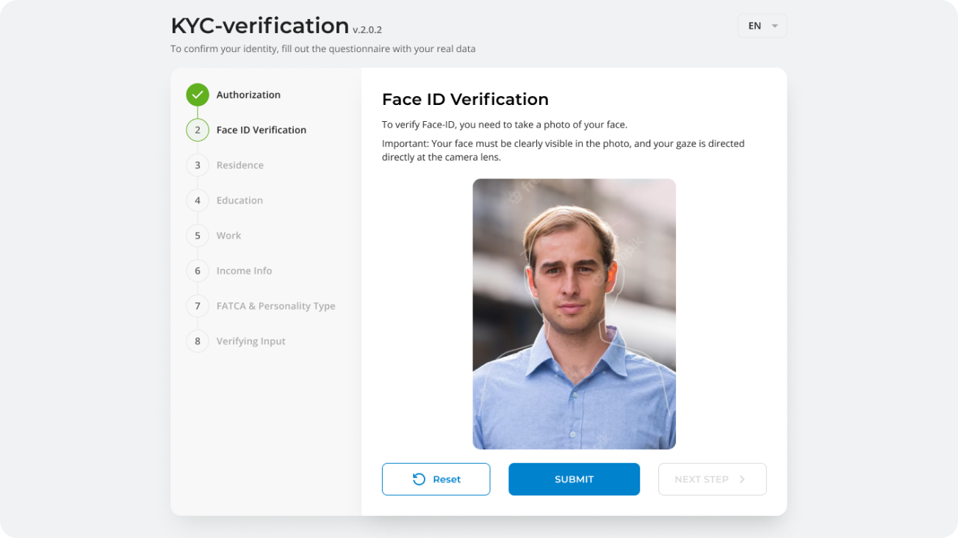Select the step 4 Education circle
The height and width of the screenshot is (538, 958).
click(198, 200)
